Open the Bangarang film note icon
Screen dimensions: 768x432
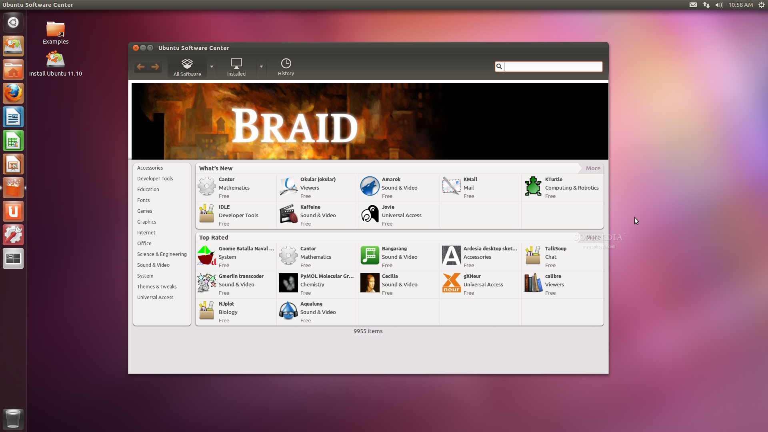point(370,256)
